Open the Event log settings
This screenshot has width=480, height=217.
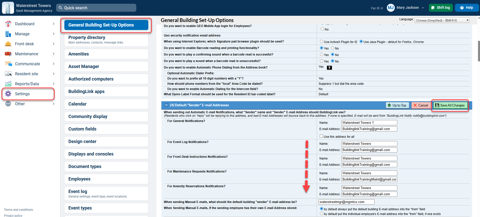click(x=106, y=193)
